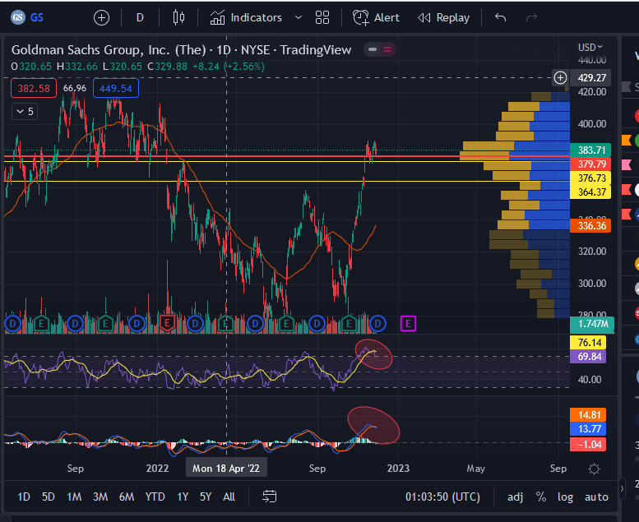Click right sidebar collapse arrow
Viewport: 639px width, 522px height.
click(622, 488)
